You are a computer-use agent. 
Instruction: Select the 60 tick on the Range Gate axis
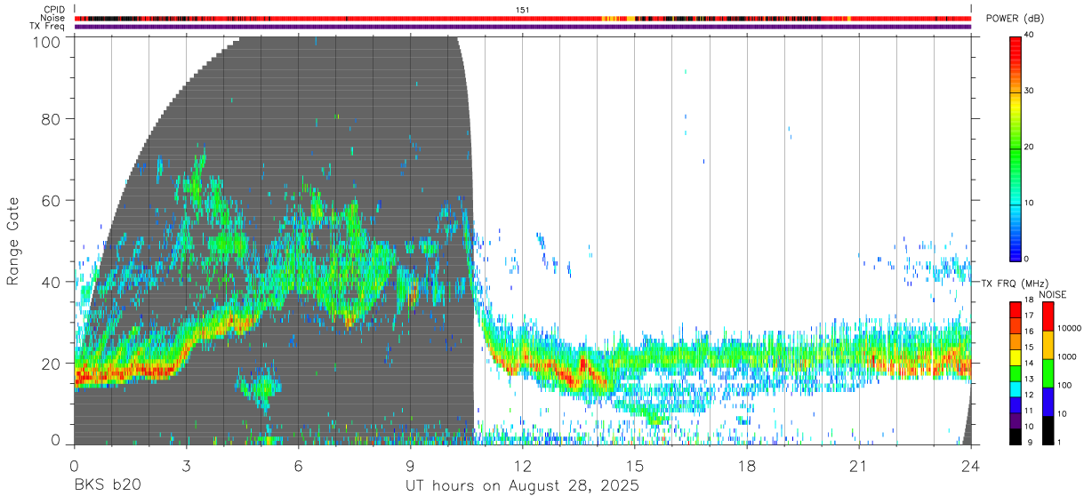[51, 199]
